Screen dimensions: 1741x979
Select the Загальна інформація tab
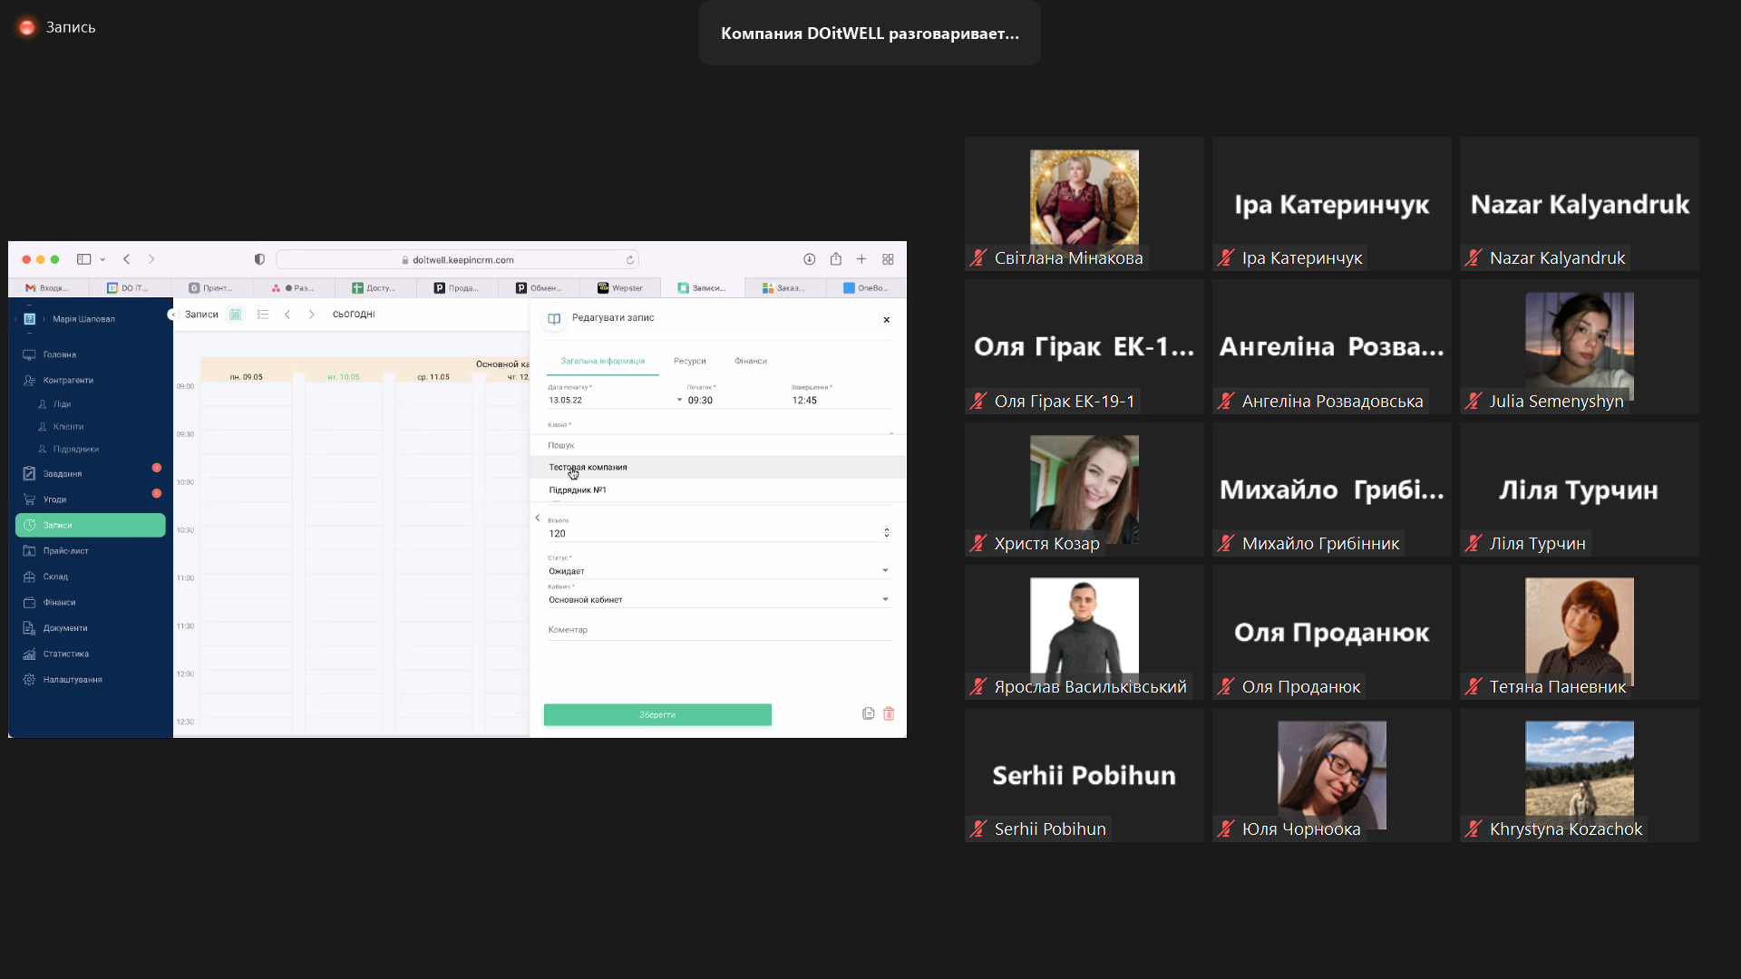[602, 361]
